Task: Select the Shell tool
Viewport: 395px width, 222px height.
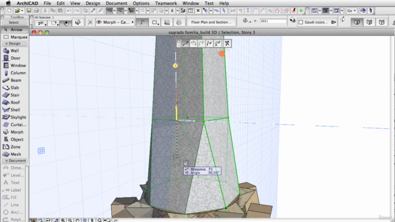Action: 14,110
